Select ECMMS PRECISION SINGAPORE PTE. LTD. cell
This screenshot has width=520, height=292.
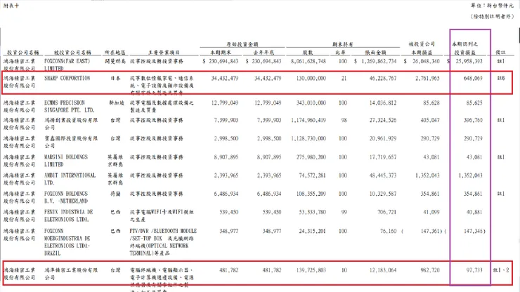(70, 107)
